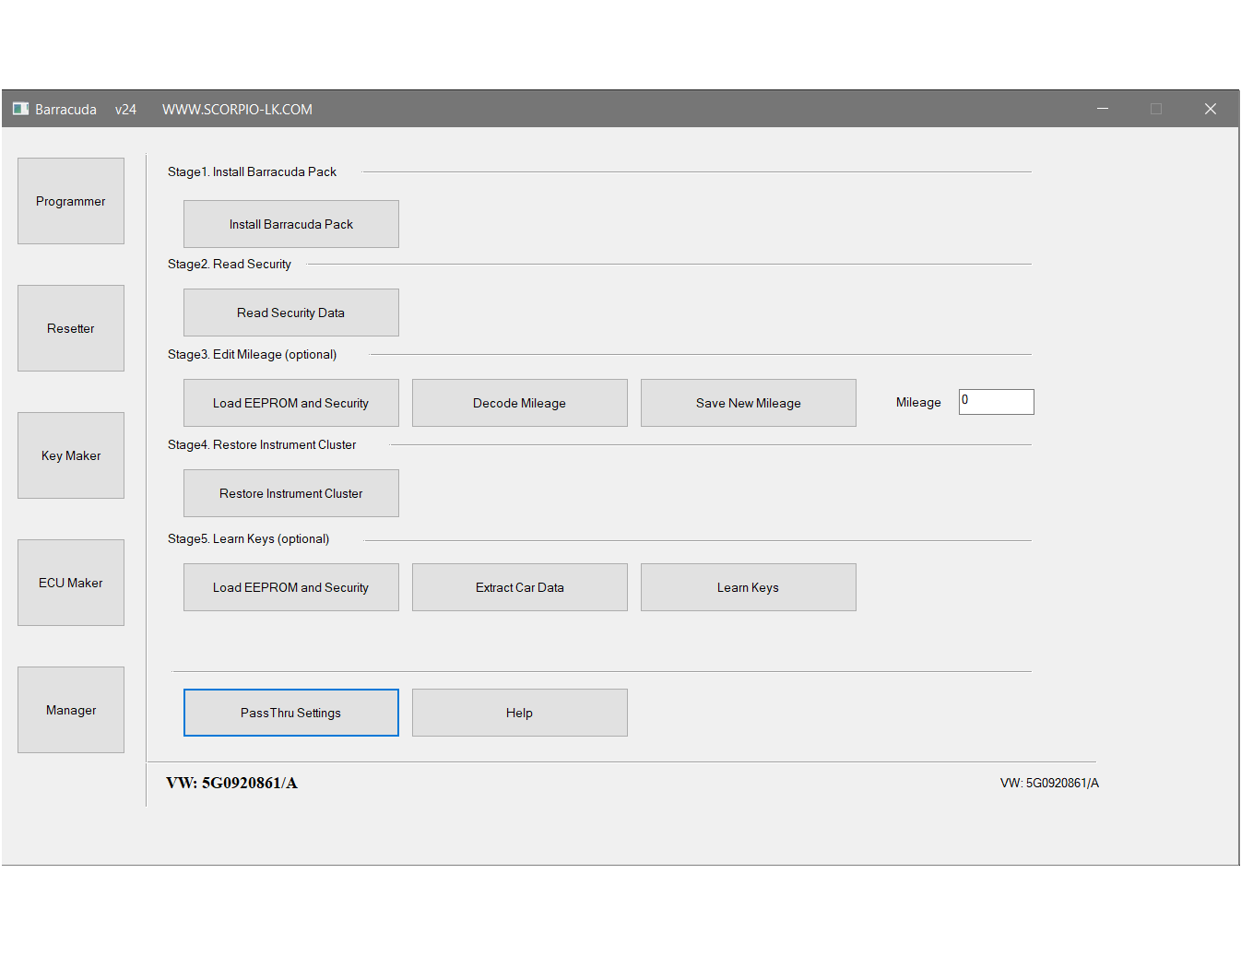1241x956 pixels.
Task: Select the Key Maker sidebar button
Action: coord(71,455)
